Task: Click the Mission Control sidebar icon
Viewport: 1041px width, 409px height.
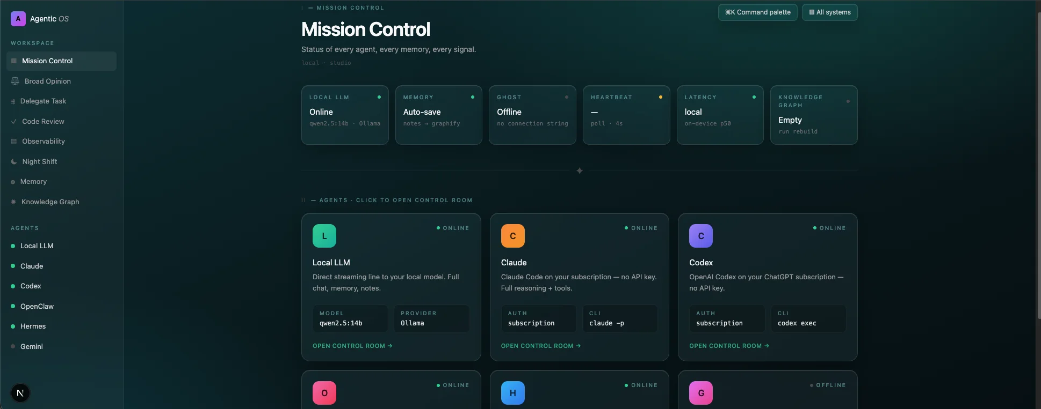Action: click(x=14, y=61)
